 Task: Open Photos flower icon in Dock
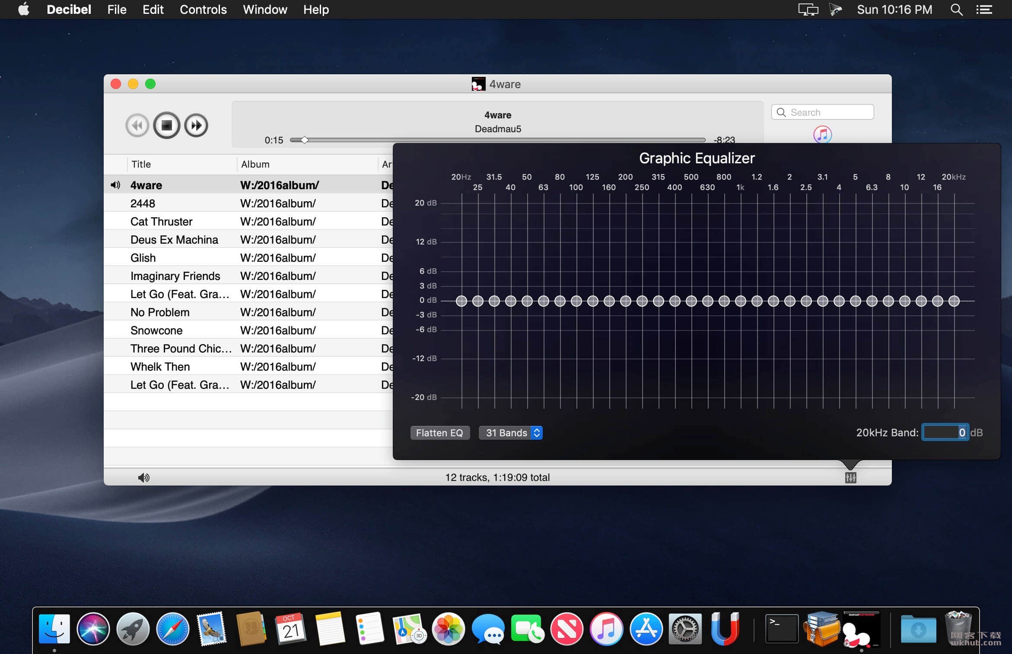pos(449,629)
